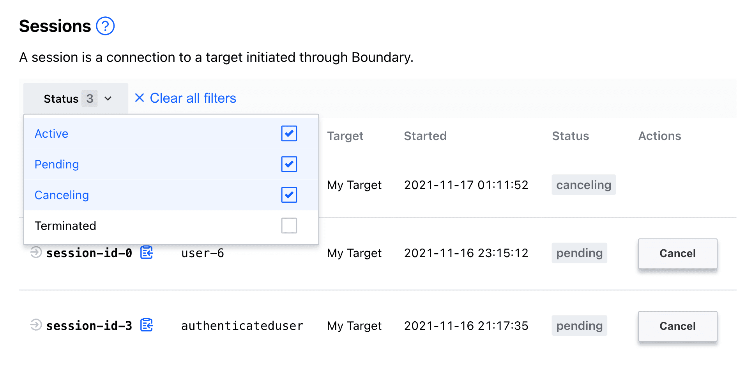Collapse the Status dropdown via its chevron
753x382 pixels.
[x=108, y=99]
